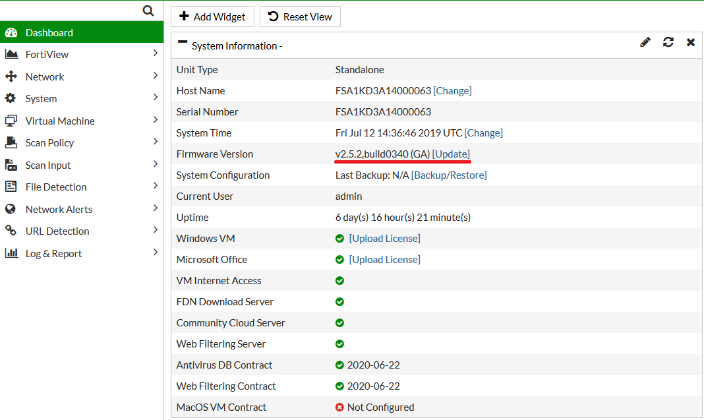Expand the Scan Policy submenu arrow
This screenshot has width=704, height=420.
[155, 142]
